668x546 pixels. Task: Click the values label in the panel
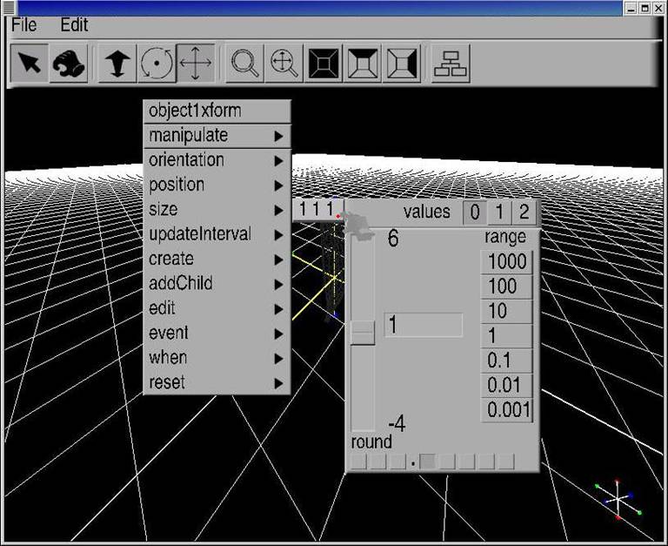coord(426,212)
